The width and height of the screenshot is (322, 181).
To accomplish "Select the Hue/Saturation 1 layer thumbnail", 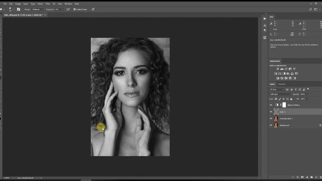I will [x=276, y=119].
